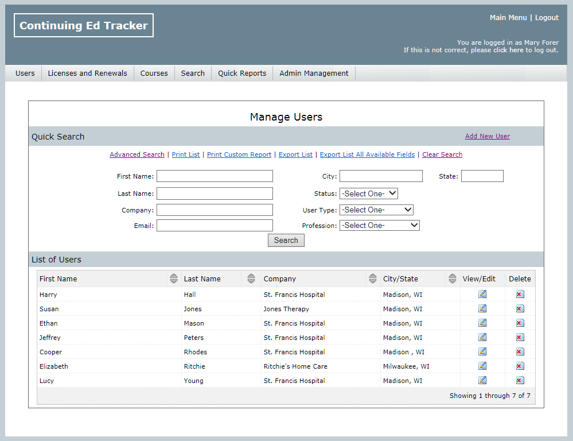The height and width of the screenshot is (441, 573).
Task: Open the Quick Reports tab
Action: tap(241, 73)
